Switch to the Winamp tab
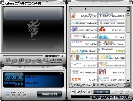133x101 pixels. point(87,85)
